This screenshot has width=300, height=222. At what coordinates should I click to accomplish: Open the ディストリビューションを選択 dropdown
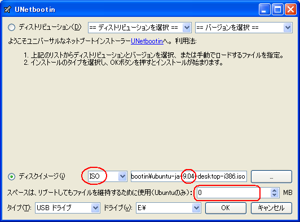tap(140, 28)
